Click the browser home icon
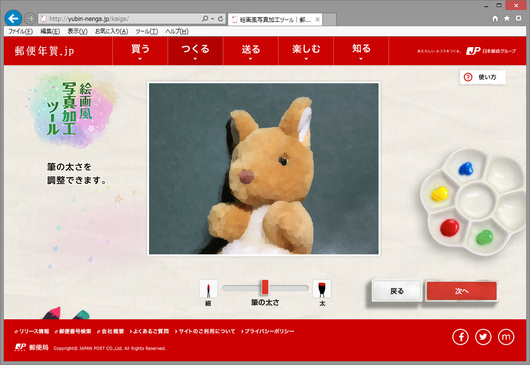The image size is (530, 365). click(495, 19)
